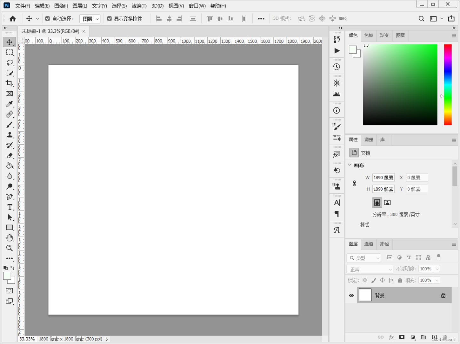Select the Healing Brush tool

pos(10,114)
